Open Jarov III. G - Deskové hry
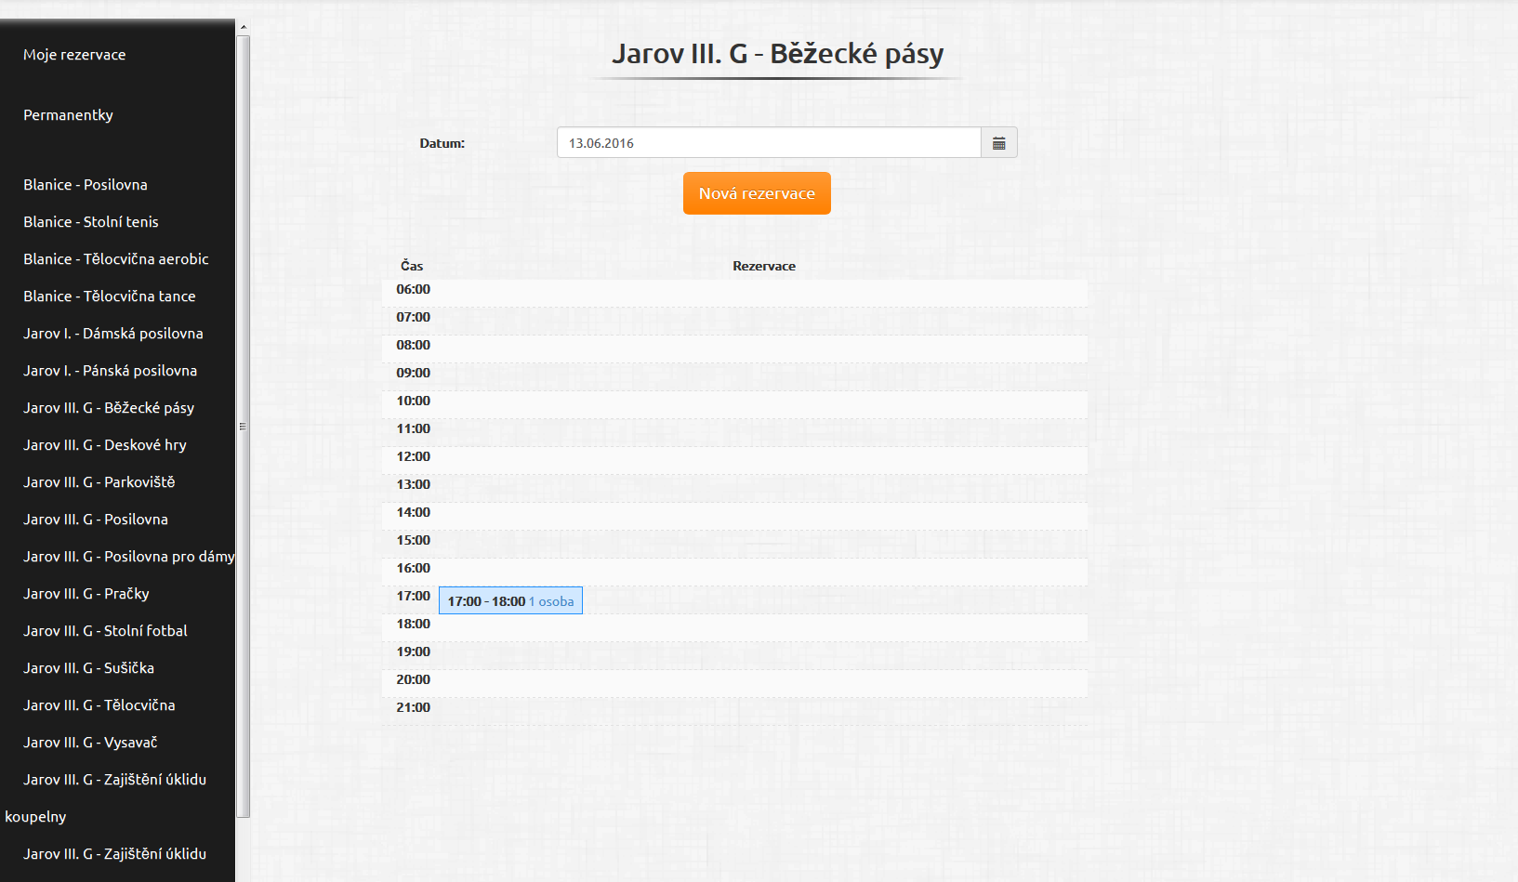Viewport: 1518px width, 882px height. 105,445
